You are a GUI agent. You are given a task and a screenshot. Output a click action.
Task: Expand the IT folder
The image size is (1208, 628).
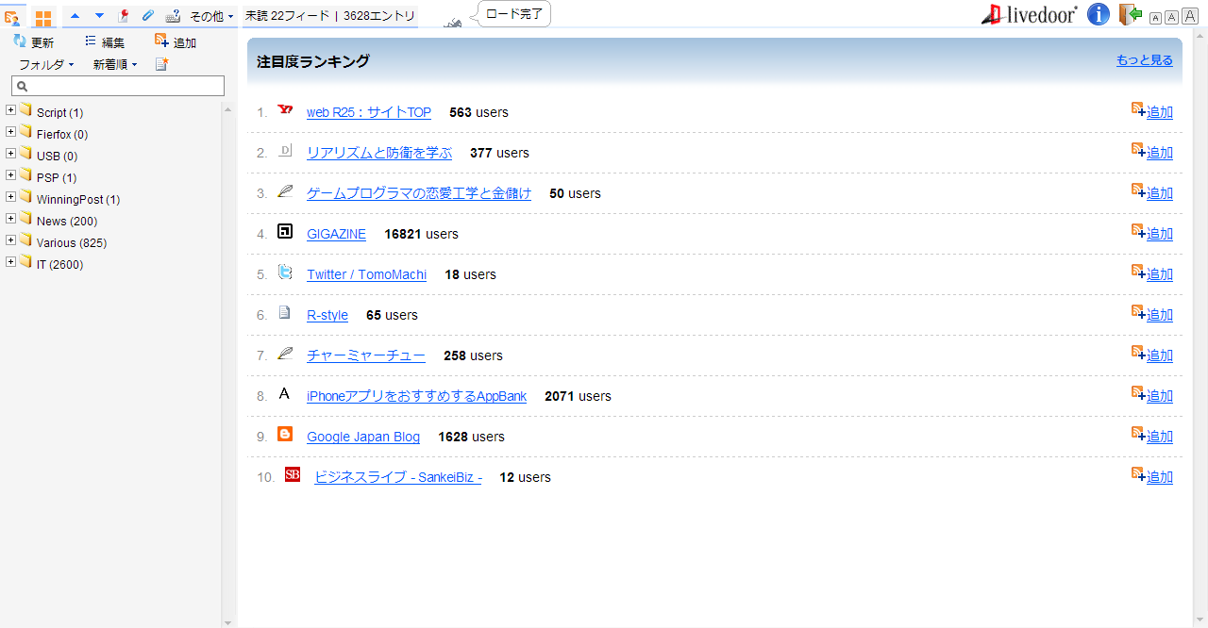coord(11,262)
